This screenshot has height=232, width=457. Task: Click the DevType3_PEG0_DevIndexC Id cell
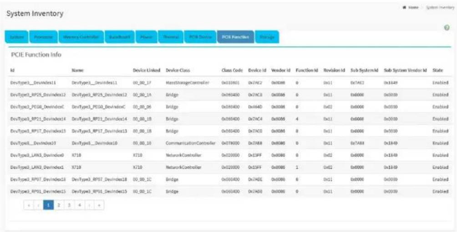pos(37,107)
